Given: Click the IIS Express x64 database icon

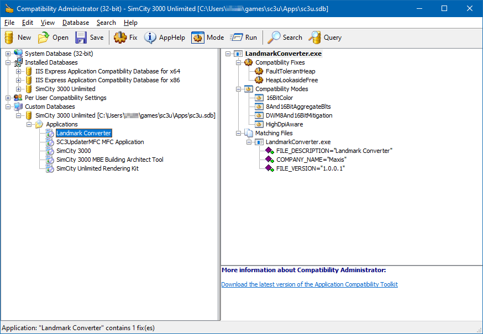Looking at the screenshot, I should click(x=29, y=71).
